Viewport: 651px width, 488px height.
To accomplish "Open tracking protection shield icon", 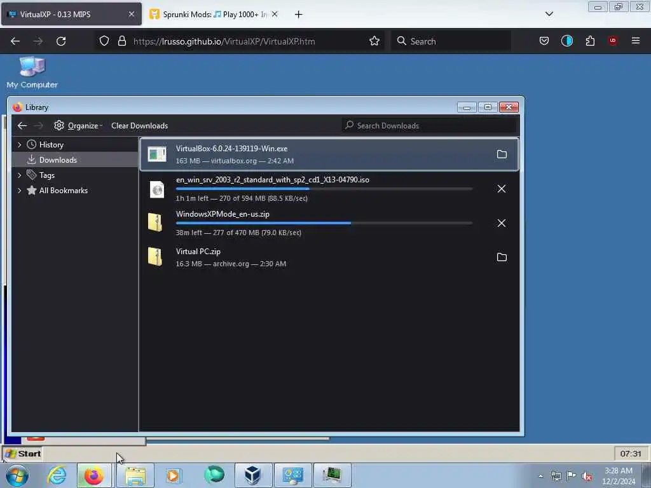I will coord(104,41).
